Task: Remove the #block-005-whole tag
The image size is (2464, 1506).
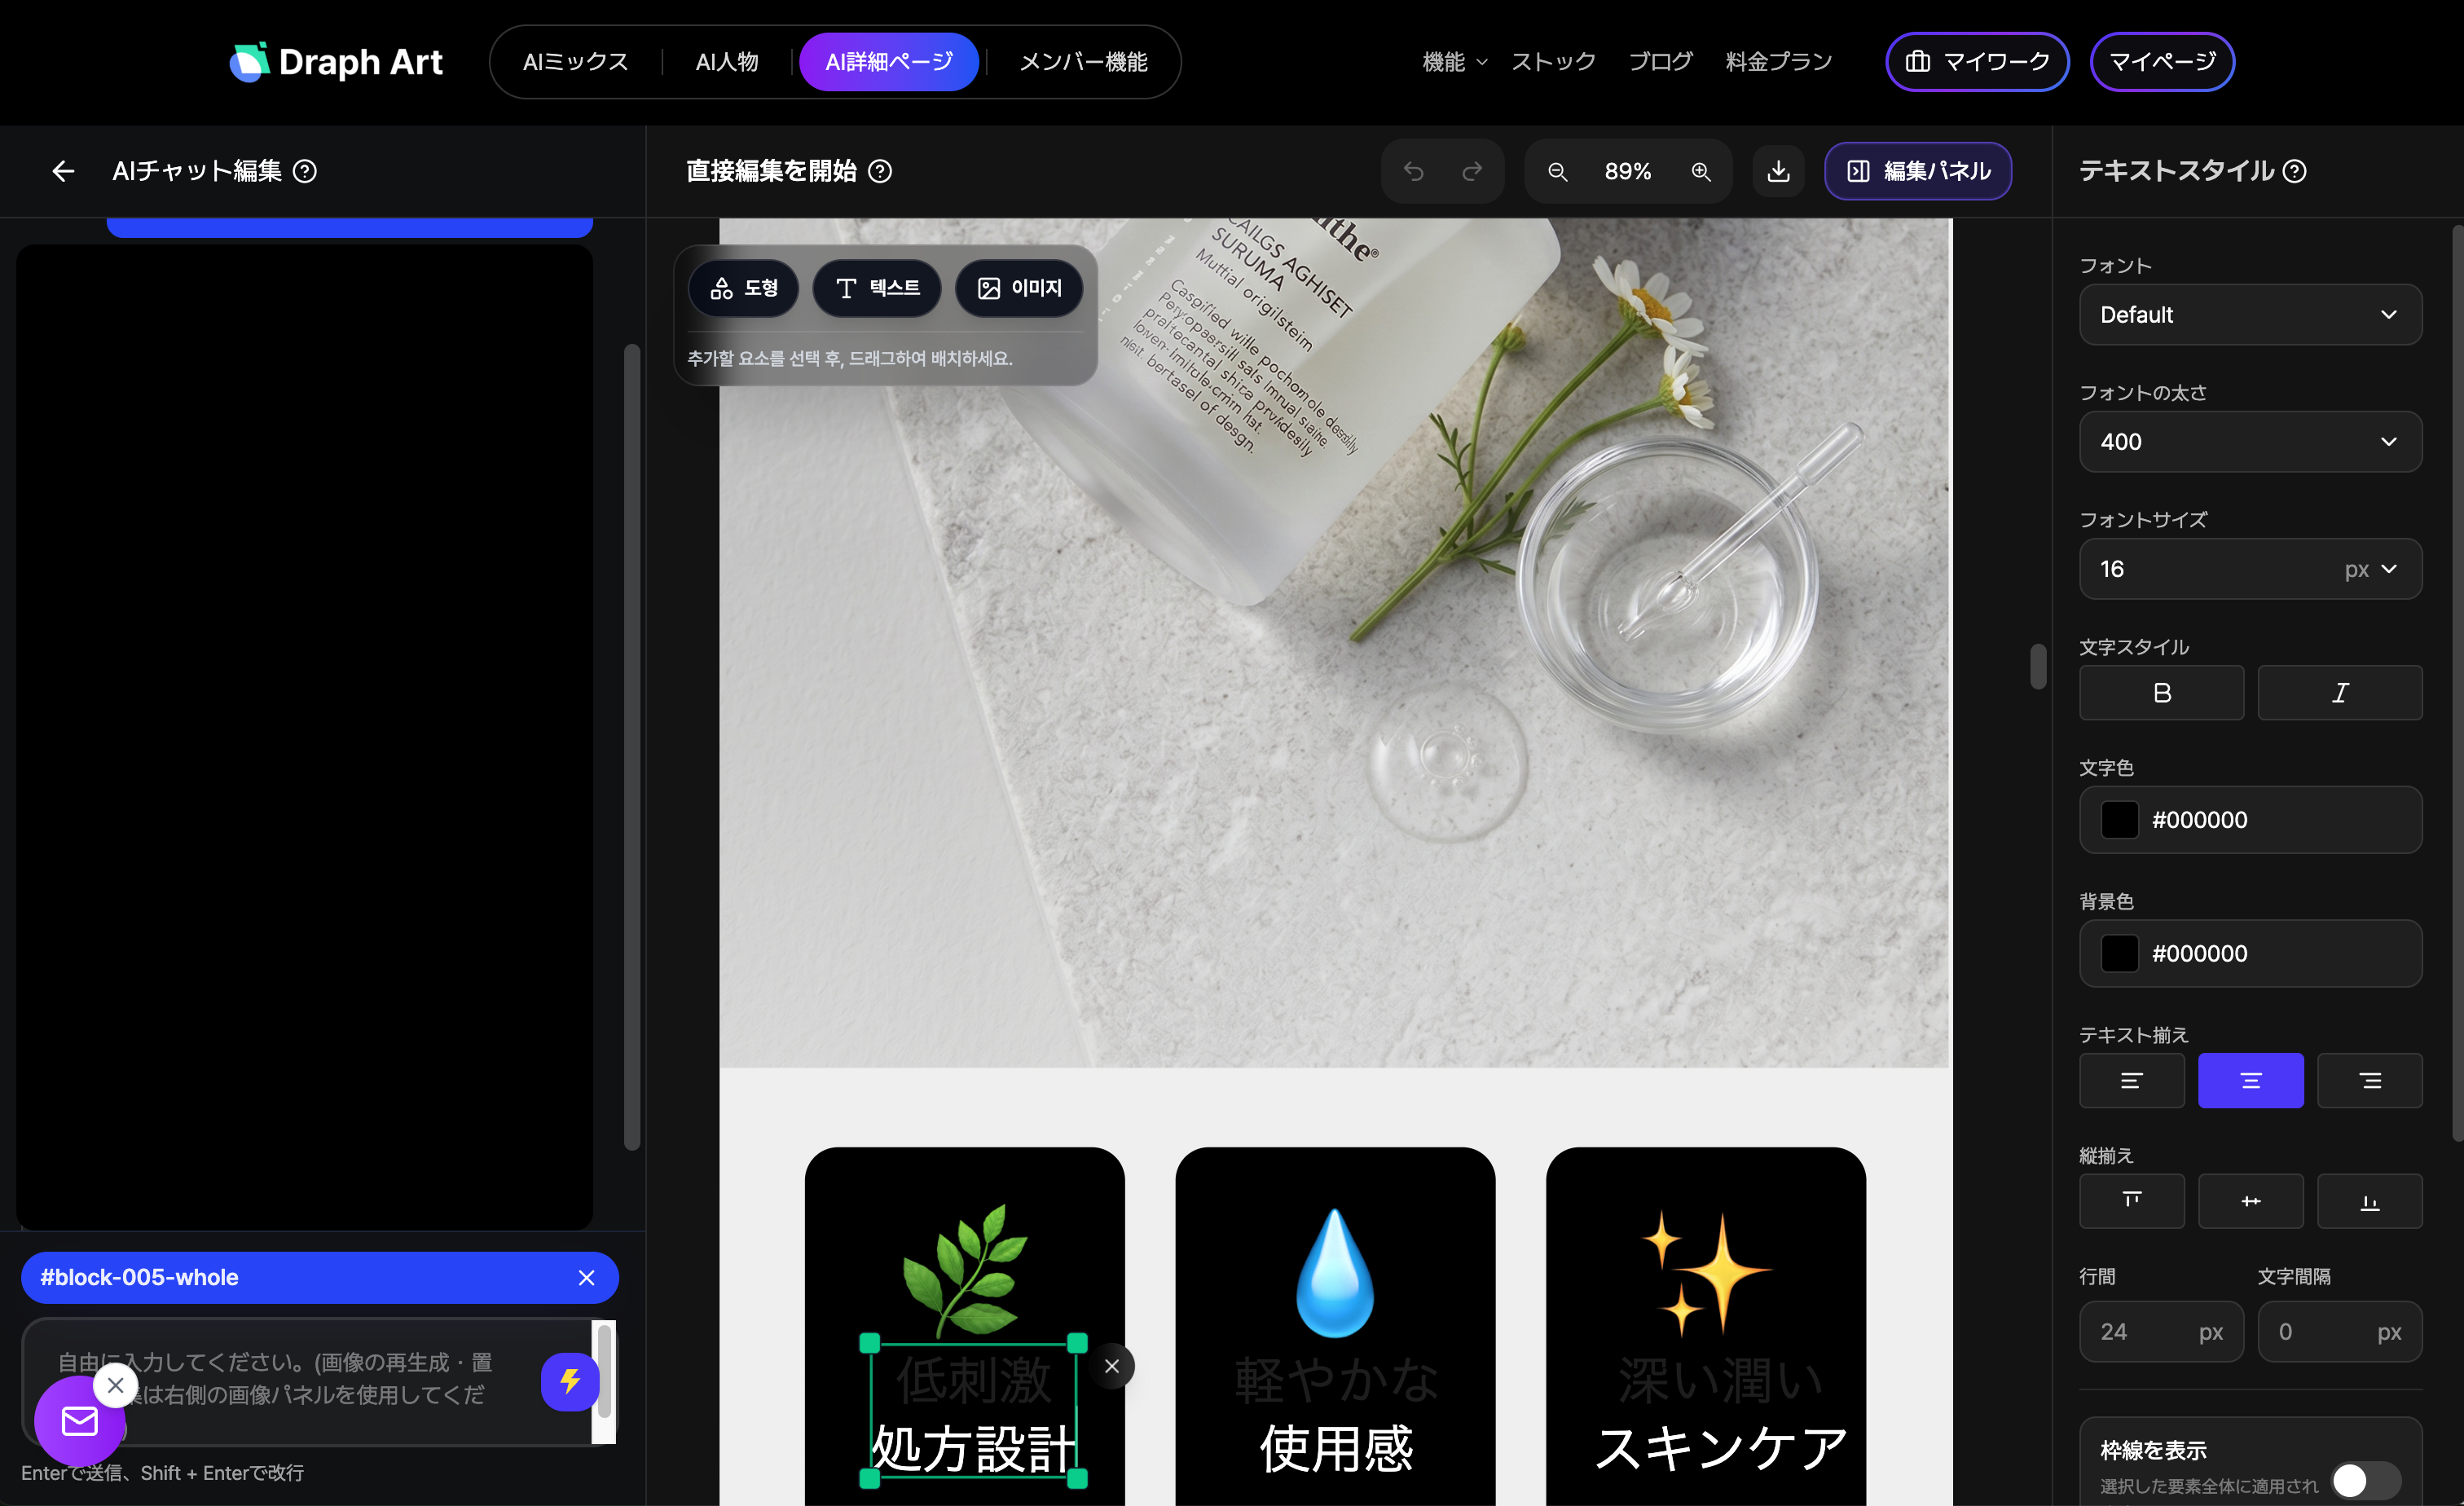Action: 587,1277
